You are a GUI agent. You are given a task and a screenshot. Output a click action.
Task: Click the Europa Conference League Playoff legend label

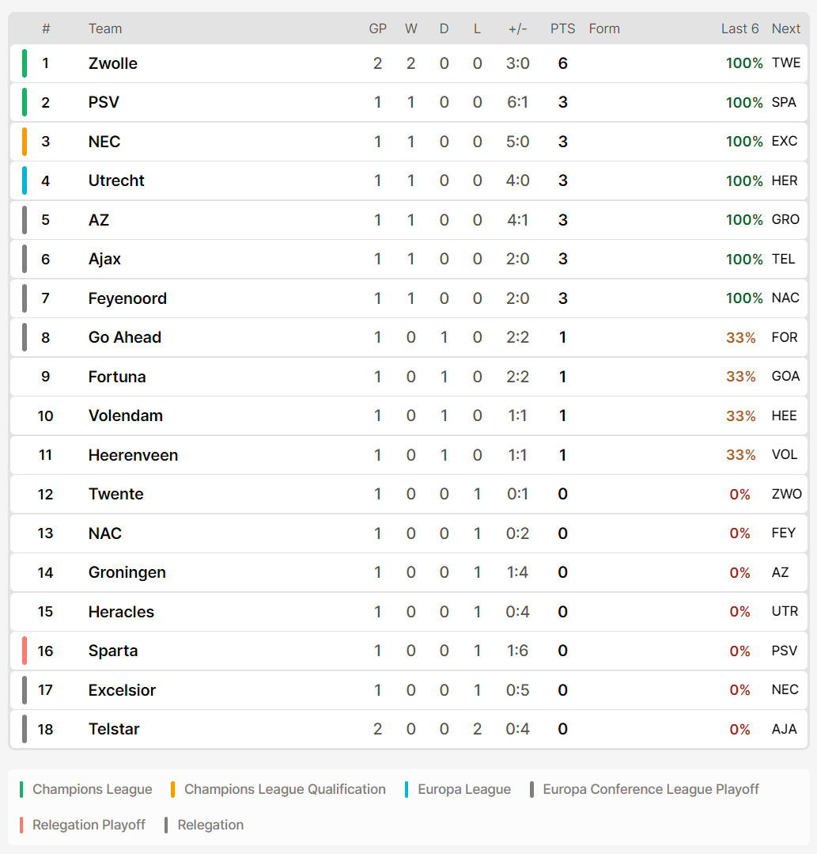pos(650,789)
